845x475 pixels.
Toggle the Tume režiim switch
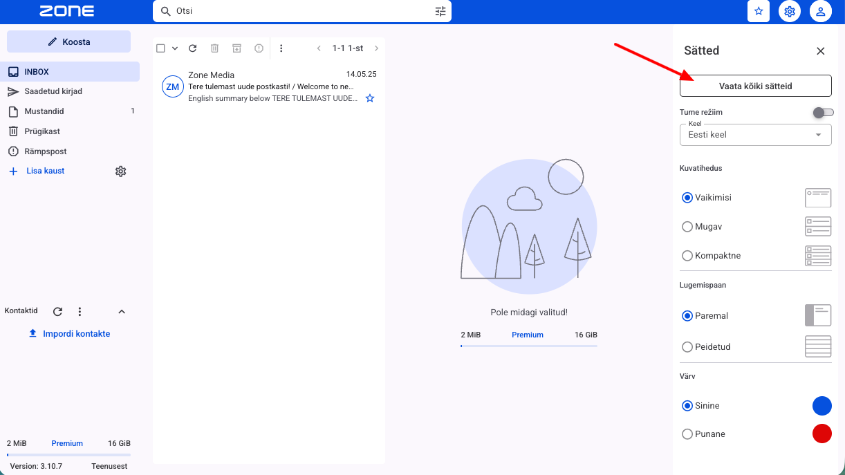tap(823, 113)
